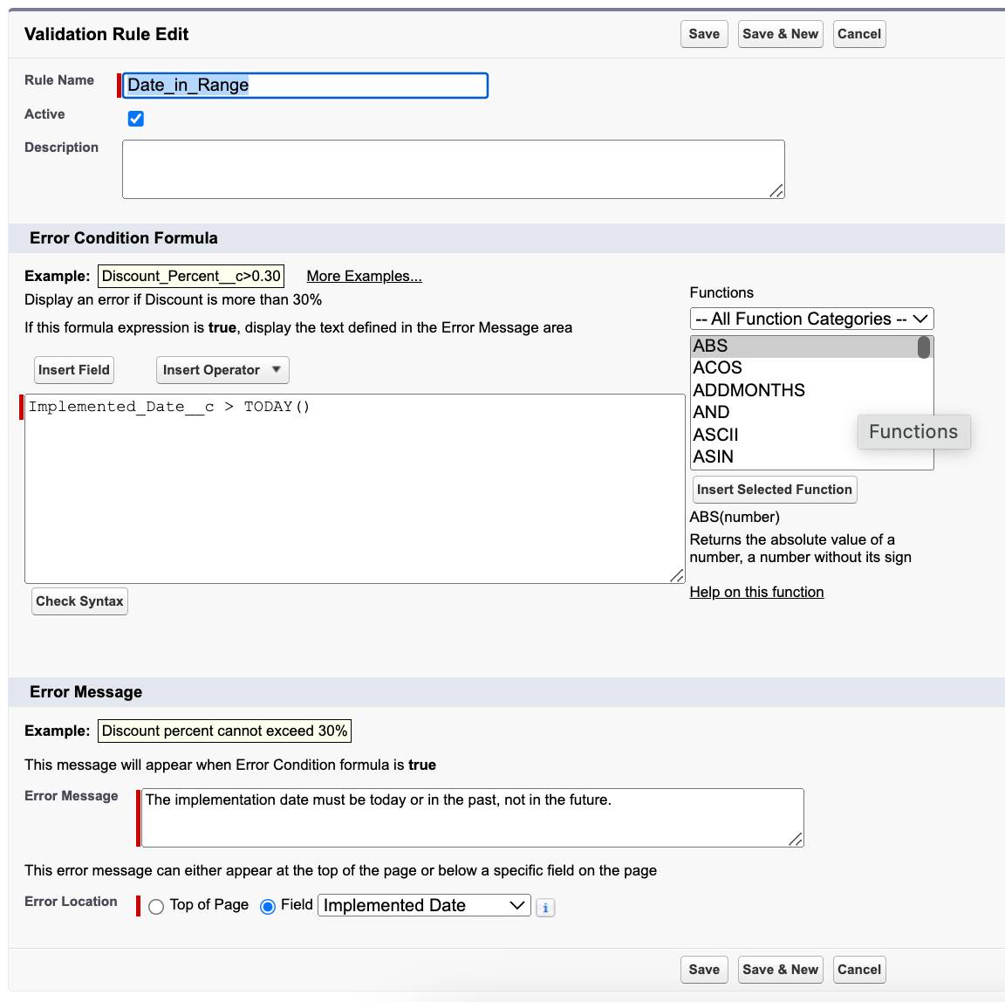Click the functions list scrollbar thumb
1005x1002 pixels.
924,347
